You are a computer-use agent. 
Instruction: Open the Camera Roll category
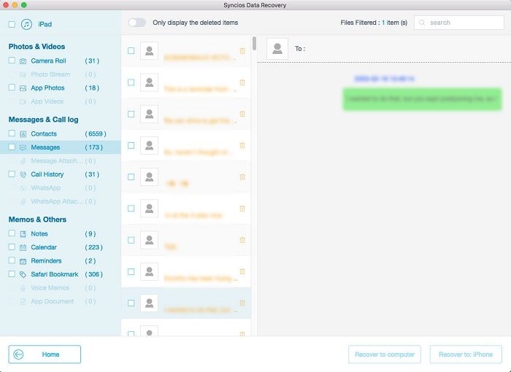(x=49, y=61)
